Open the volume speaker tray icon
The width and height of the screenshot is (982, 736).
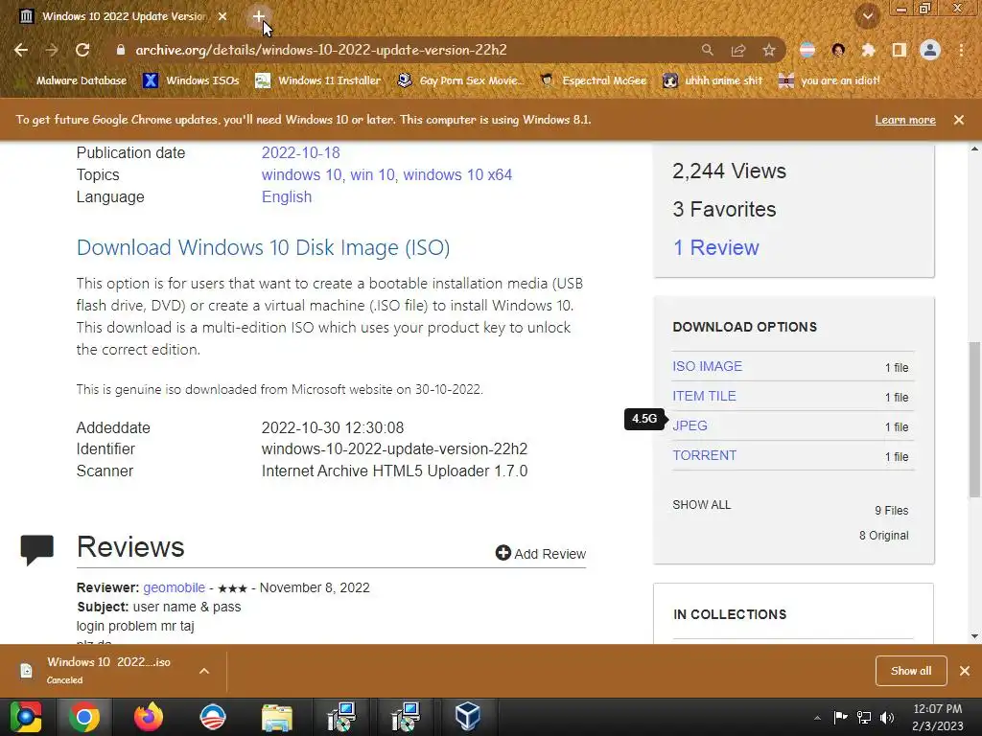[x=887, y=717]
